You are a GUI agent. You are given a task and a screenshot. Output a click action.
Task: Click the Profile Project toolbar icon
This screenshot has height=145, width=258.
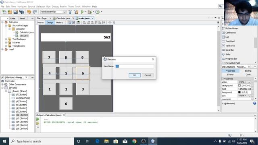pyautogui.click(x=98, y=12)
